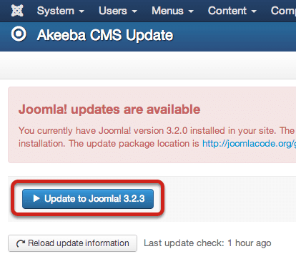The height and width of the screenshot is (259, 296).
Task: Open the Users menu
Action: (118, 11)
